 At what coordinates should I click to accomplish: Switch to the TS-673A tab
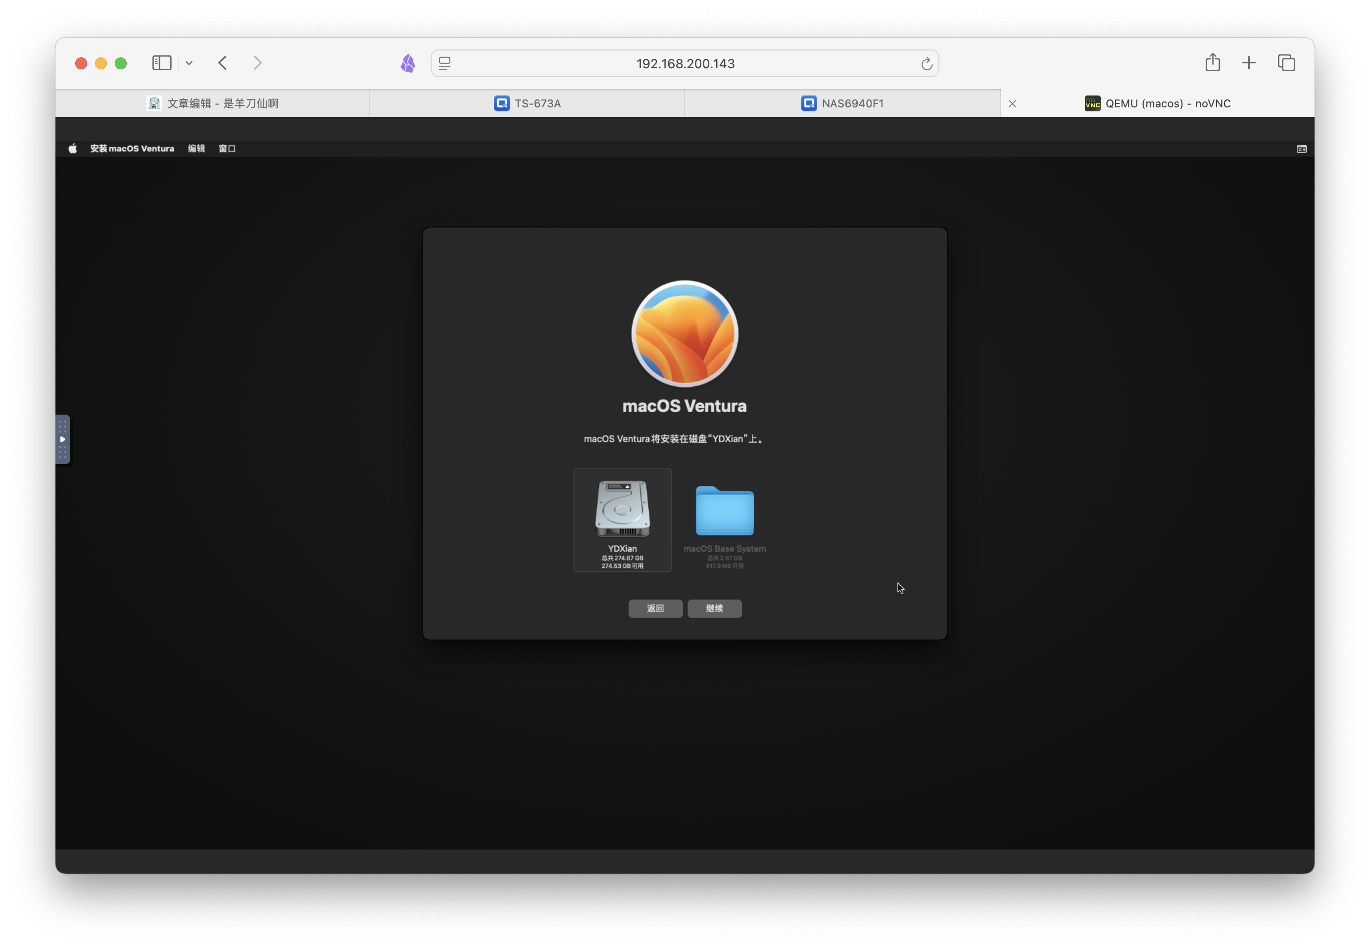click(x=527, y=103)
